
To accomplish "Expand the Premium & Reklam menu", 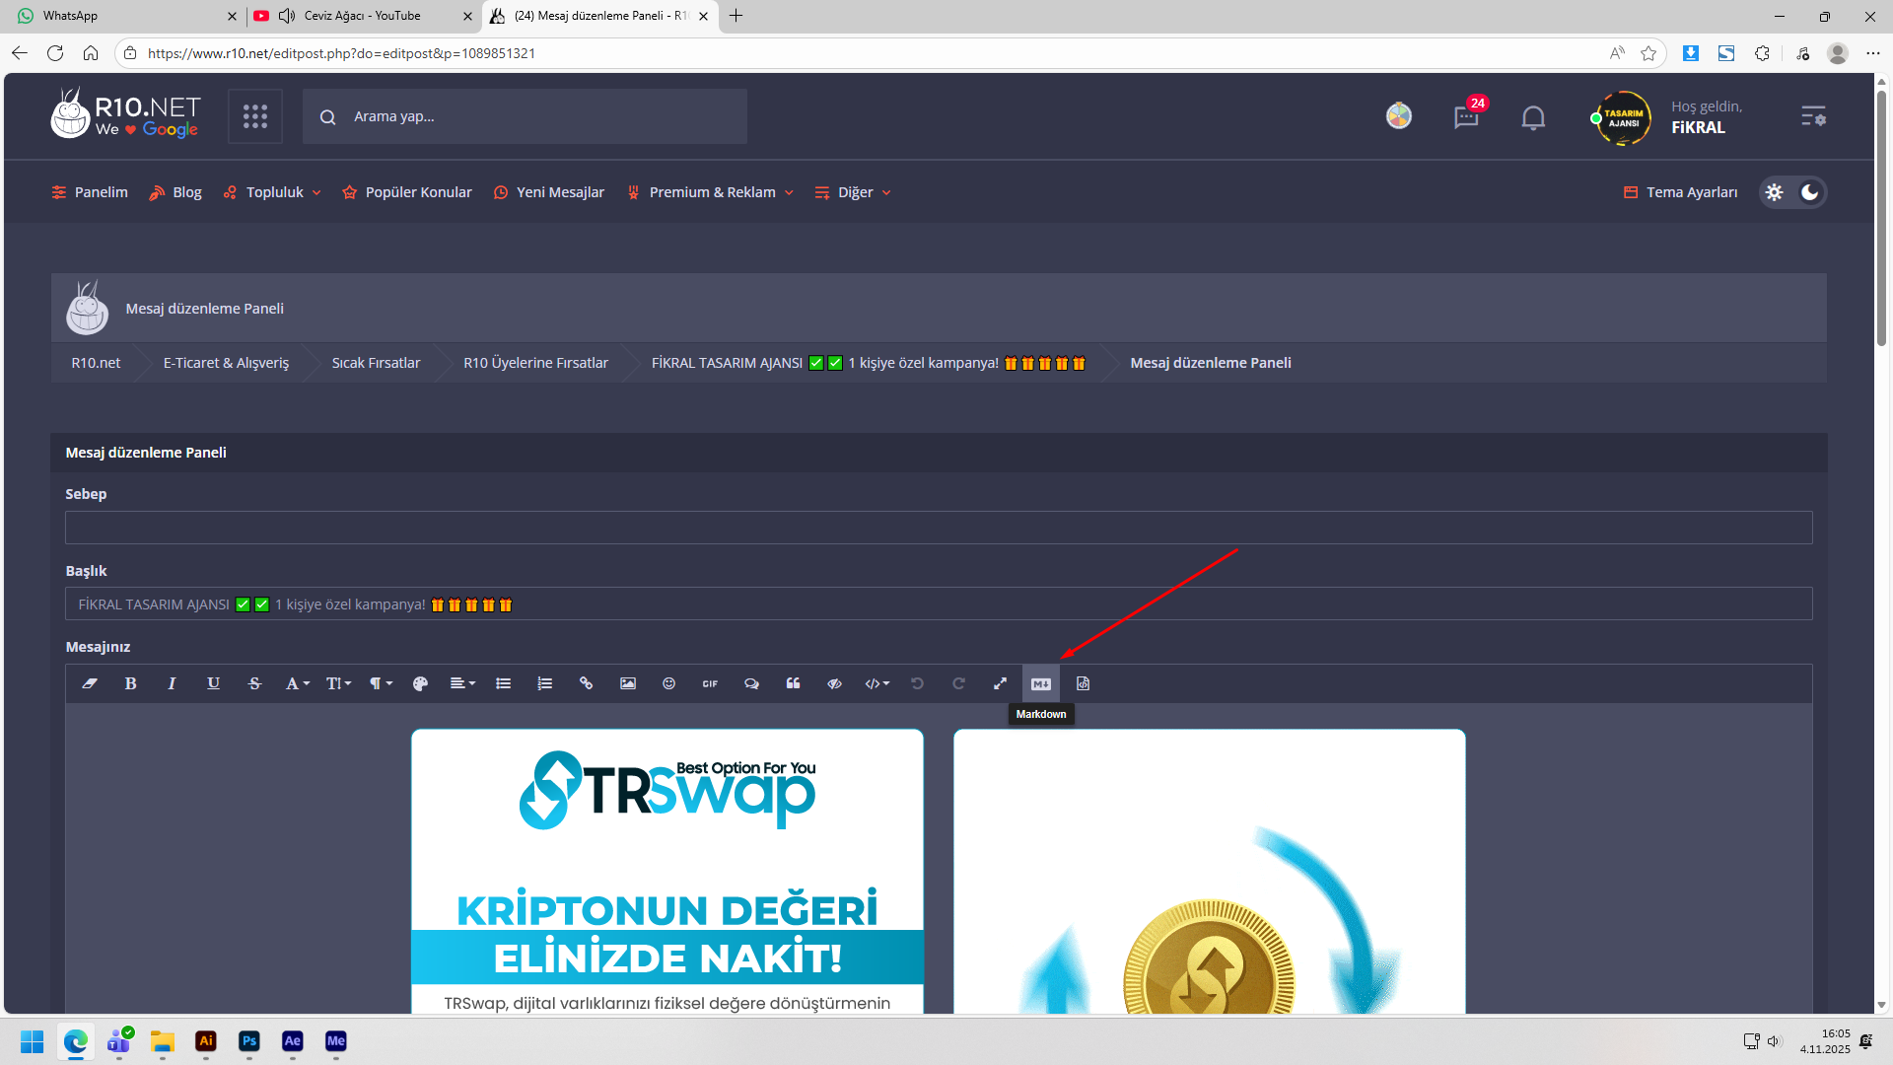I will 710,192.
